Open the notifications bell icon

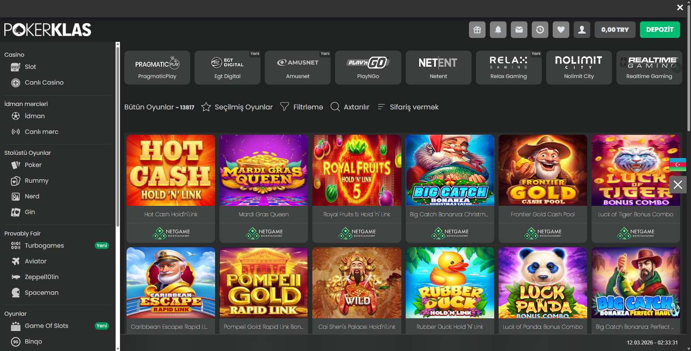498,30
